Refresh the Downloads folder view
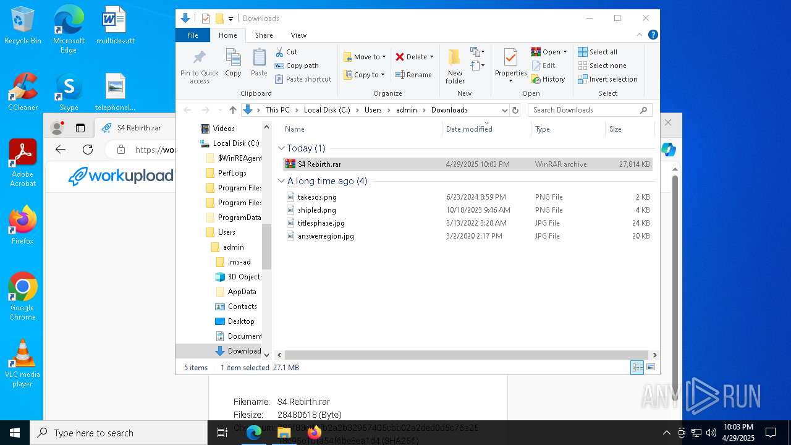This screenshot has height=445, width=791. [x=515, y=110]
